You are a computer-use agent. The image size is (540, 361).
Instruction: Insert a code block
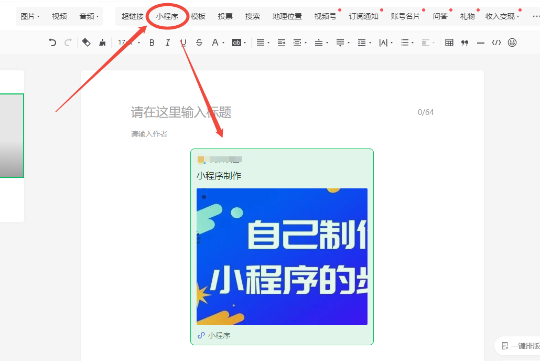(x=496, y=43)
